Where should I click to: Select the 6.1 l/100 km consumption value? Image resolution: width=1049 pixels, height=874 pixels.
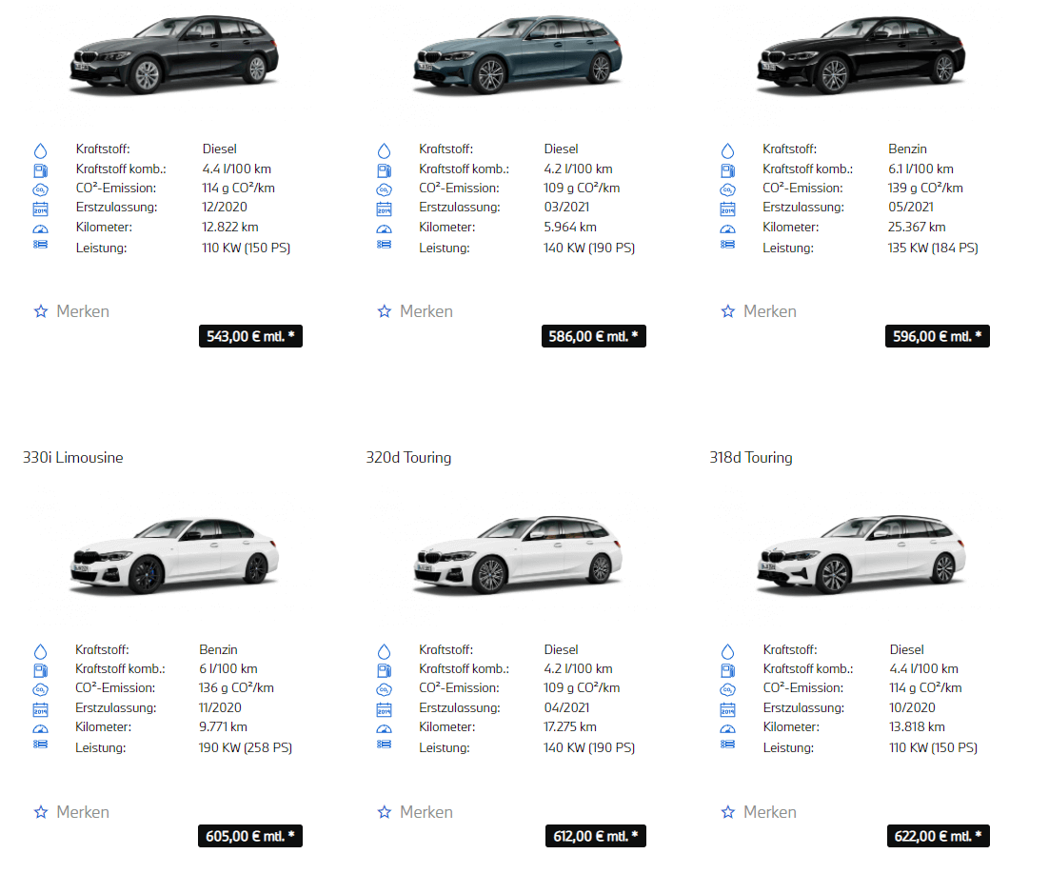pyautogui.click(x=920, y=169)
